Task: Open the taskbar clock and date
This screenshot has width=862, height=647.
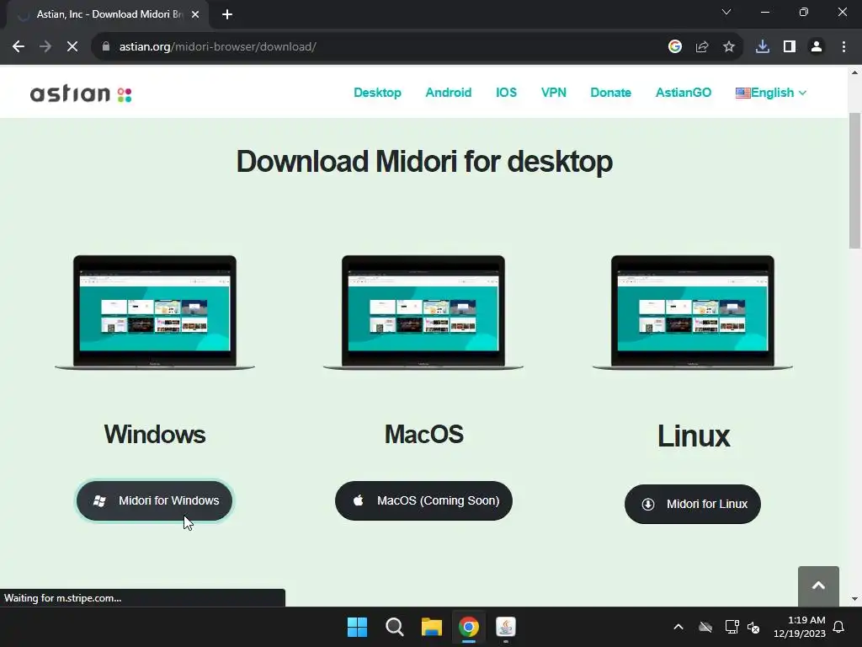Action: click(x=800, y=627)
